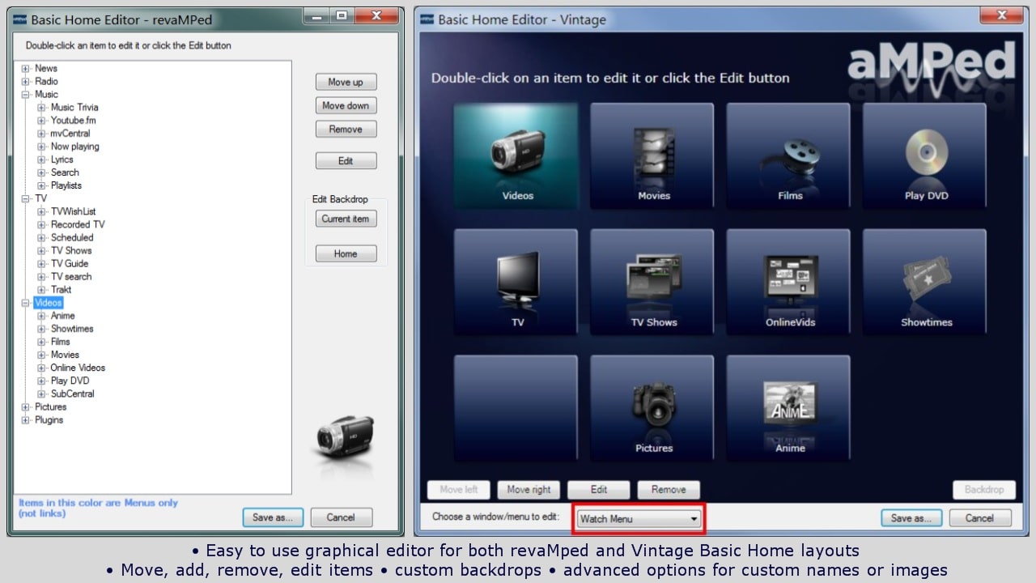Click the Move up button
Screen dimensions: 1036x583
[346, 82]
